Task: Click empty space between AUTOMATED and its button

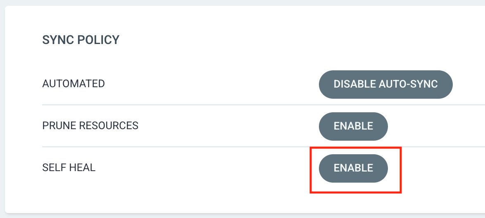Action: pyautogui.click(x=210, y=84)
